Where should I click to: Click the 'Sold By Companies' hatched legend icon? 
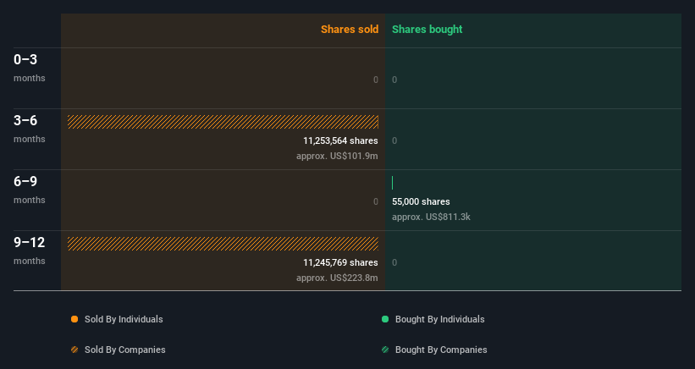pos(74,350)
